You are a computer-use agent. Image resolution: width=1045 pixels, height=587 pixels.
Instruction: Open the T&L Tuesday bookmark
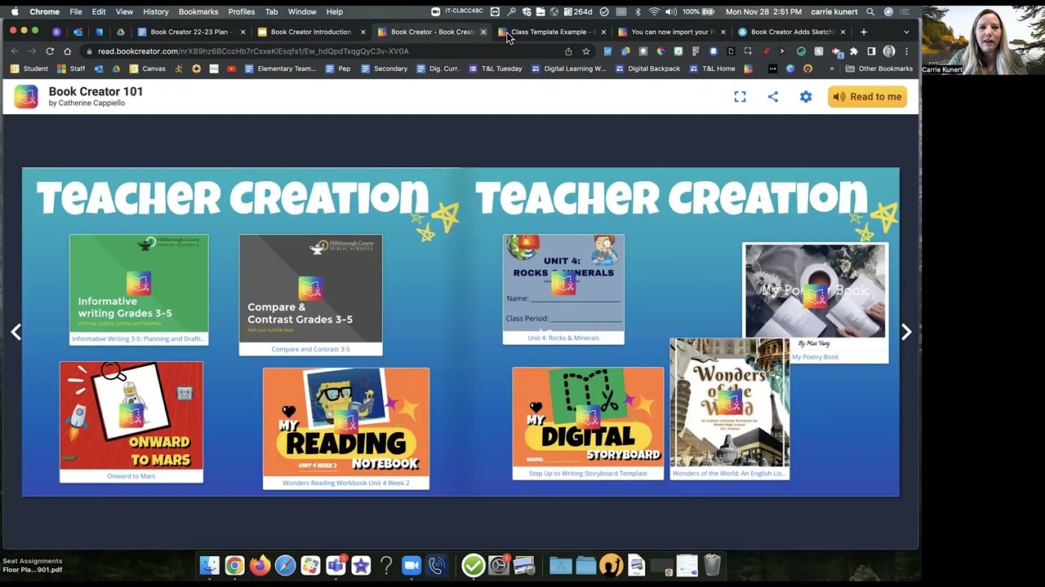click(496, 68)
